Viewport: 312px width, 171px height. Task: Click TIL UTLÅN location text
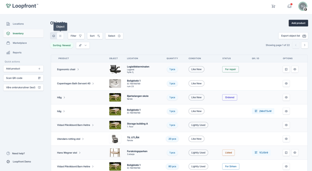pyautogui.click(x=133, y=137)
